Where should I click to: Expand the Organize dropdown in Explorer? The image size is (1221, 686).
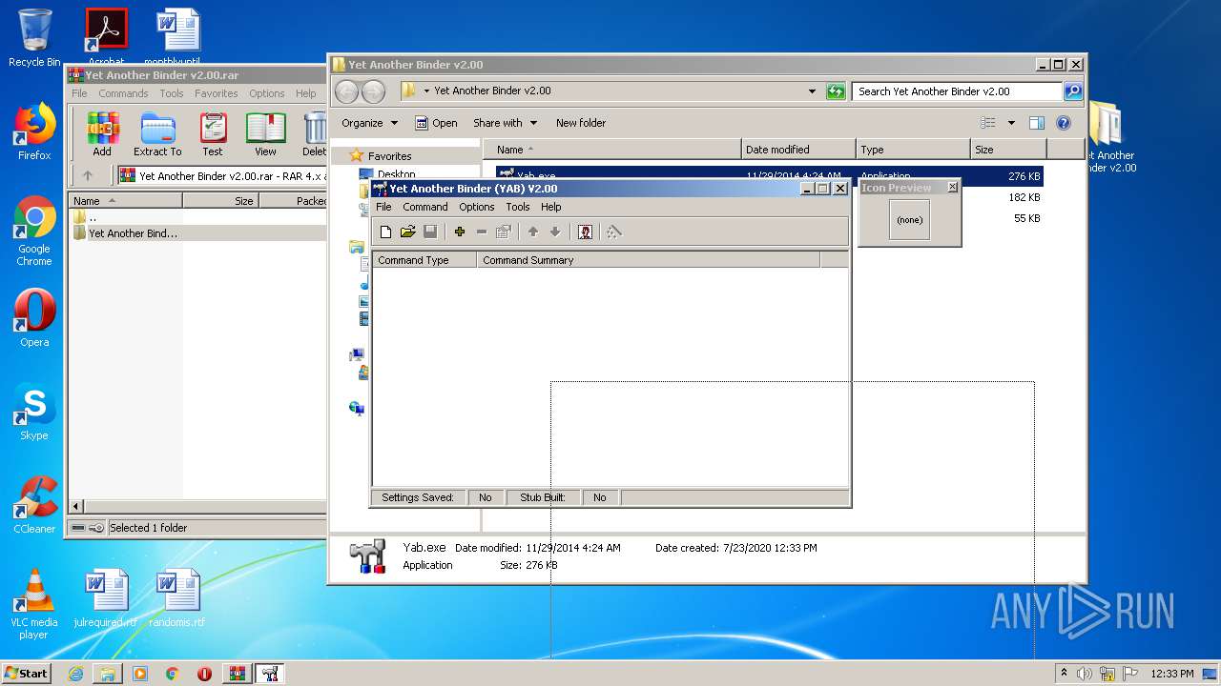(x=369, y=123)
